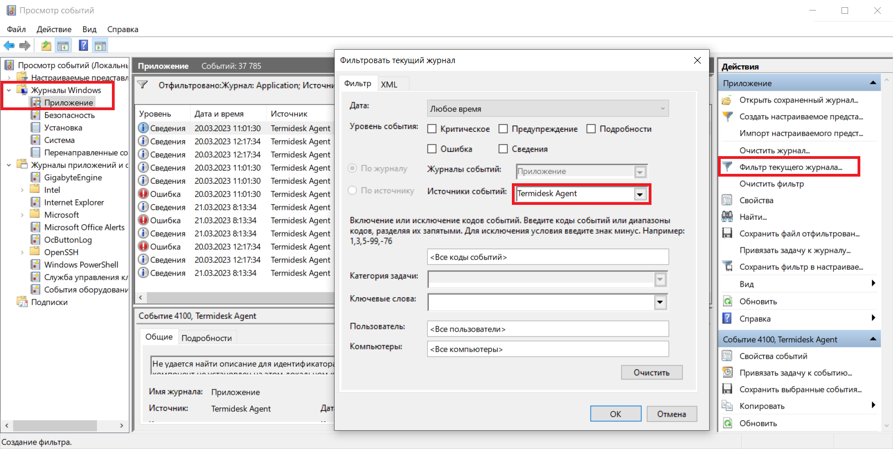Click the green refresh icon 'Обновить' under Приложение
Viewport: 893px width, 449px height.
727,301
